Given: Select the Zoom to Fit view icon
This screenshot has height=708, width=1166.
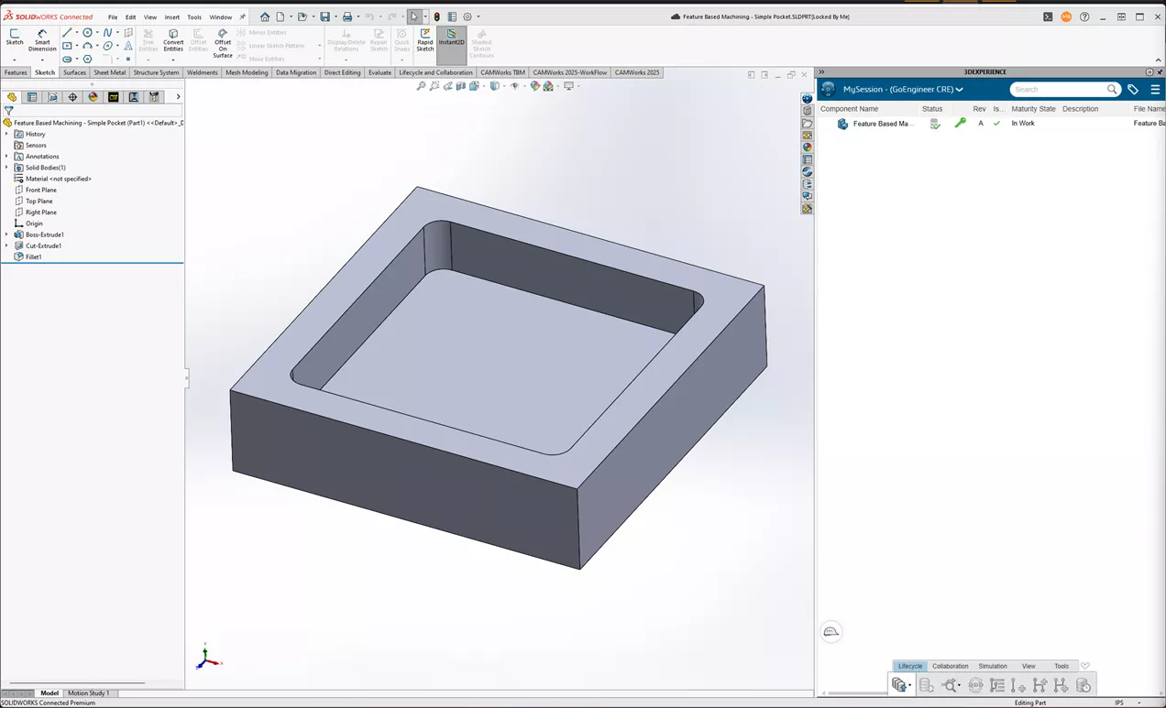Looking at the screenshot, I should point(421,85).
